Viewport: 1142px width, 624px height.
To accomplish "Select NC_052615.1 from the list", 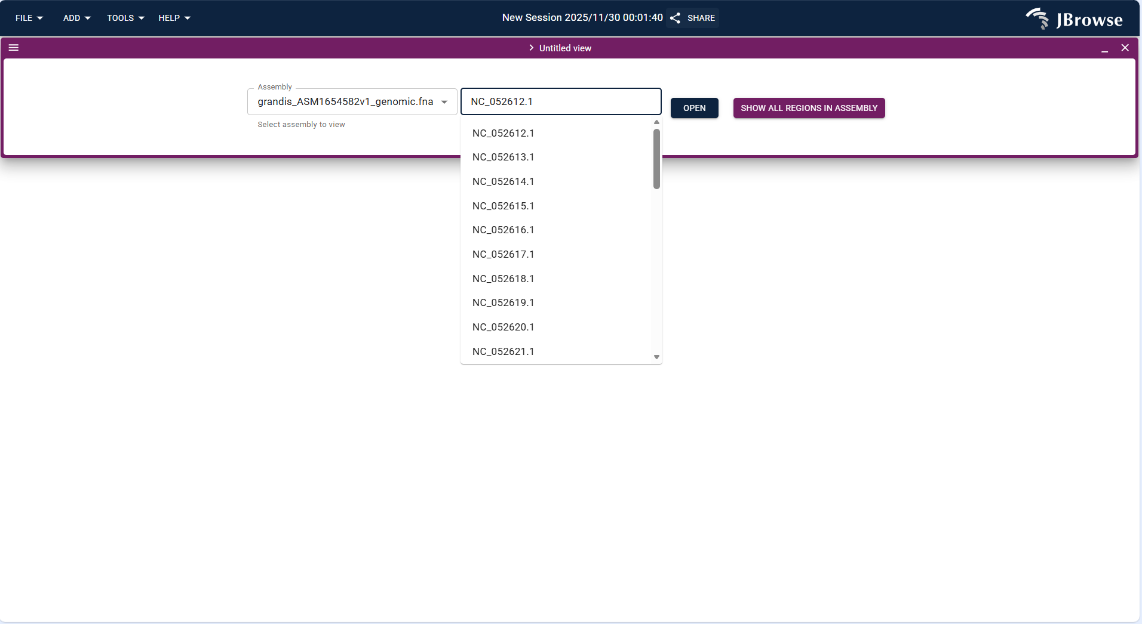I will (x=503, y=206).
